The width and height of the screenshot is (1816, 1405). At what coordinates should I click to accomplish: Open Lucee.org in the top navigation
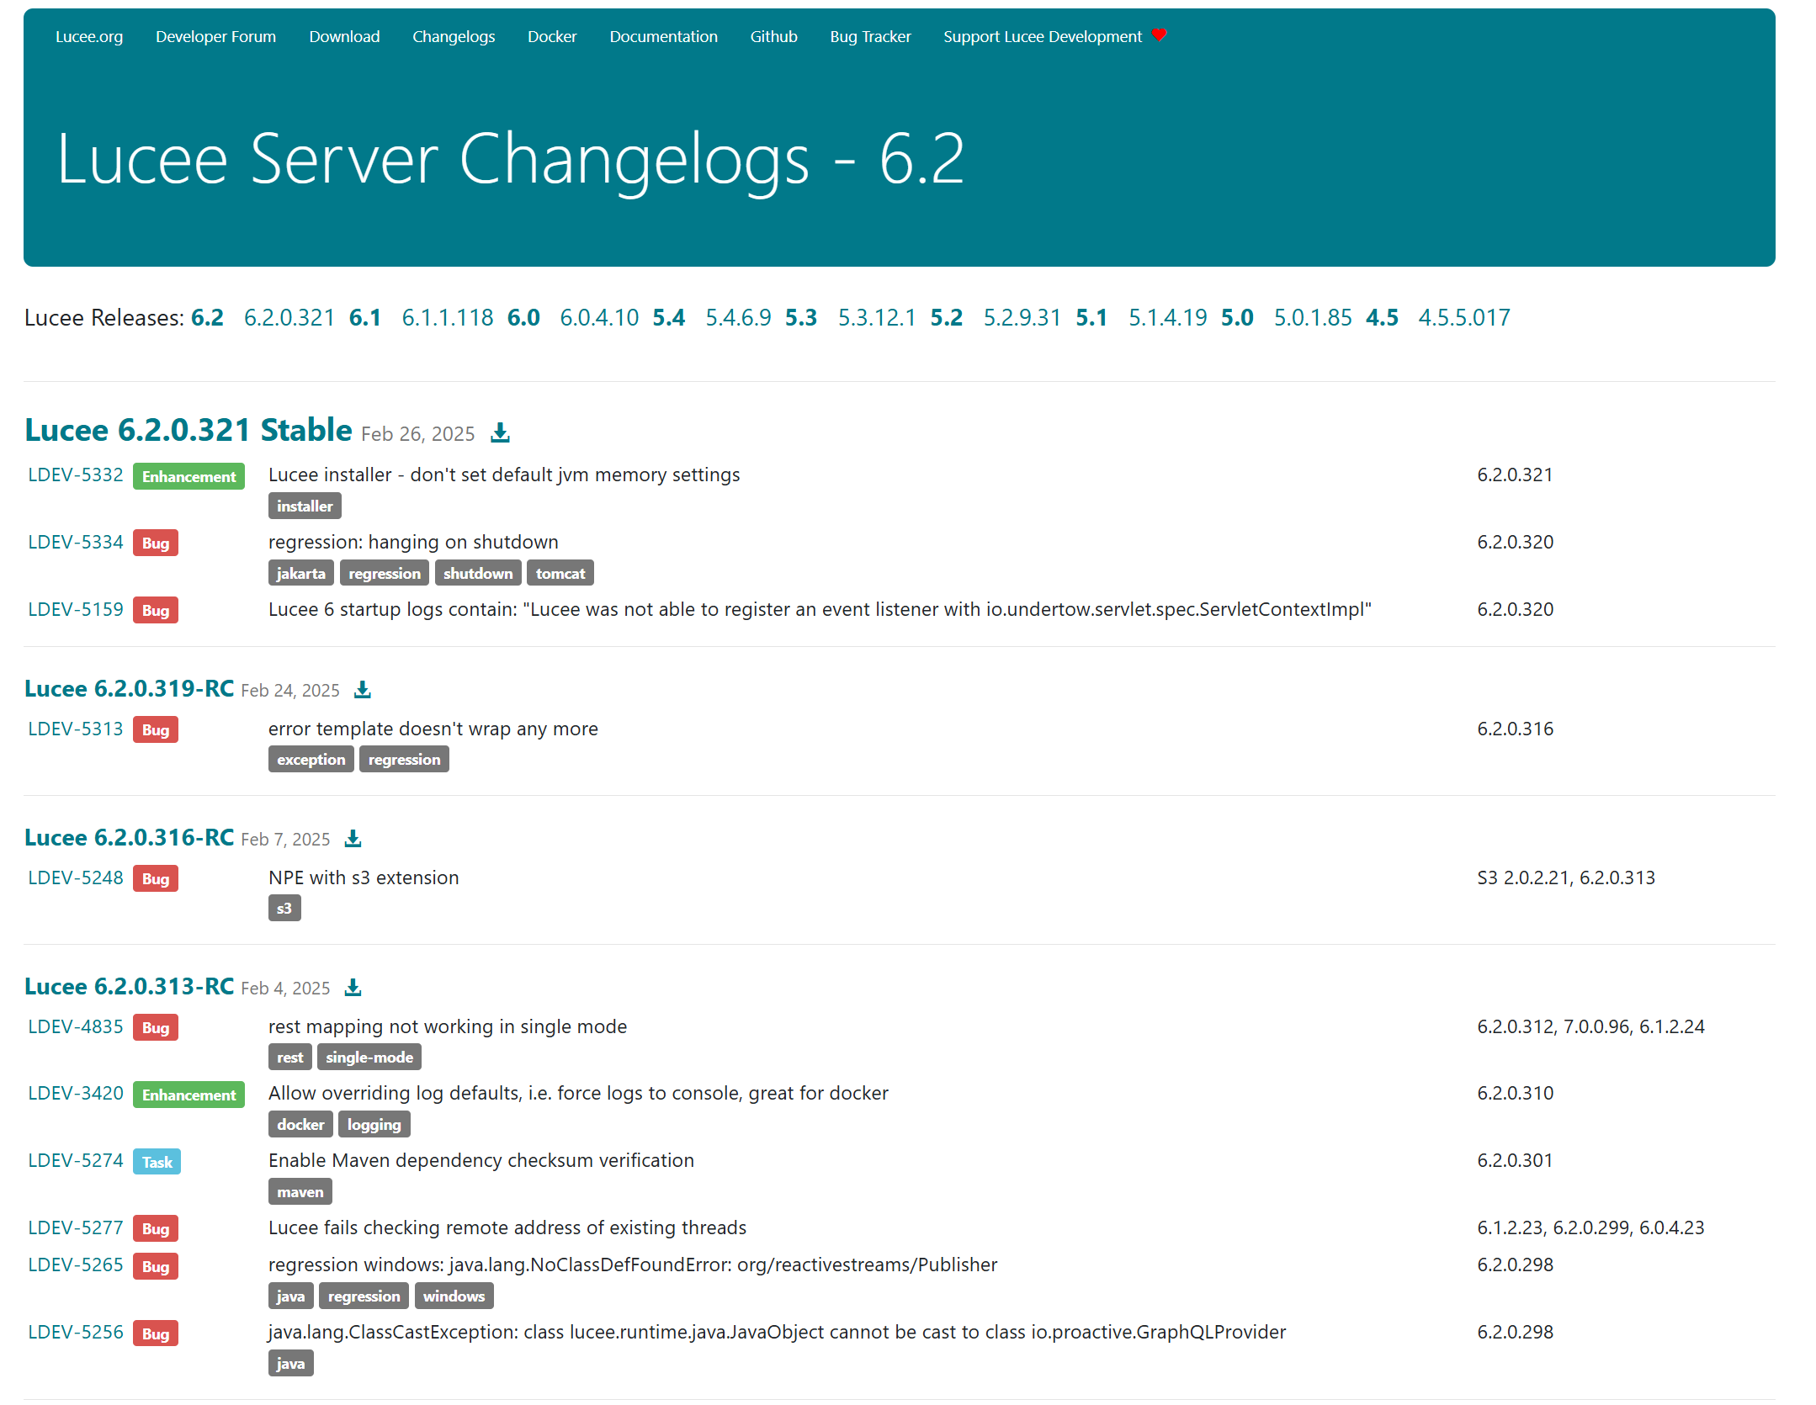[89, 36]
